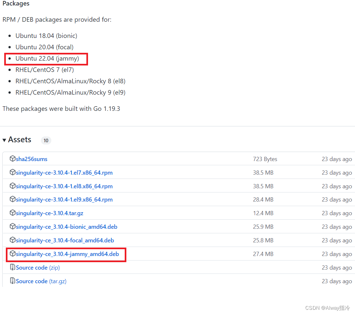
Task: Click package icon beside el8 rpm file
Action: pos(12,186)
